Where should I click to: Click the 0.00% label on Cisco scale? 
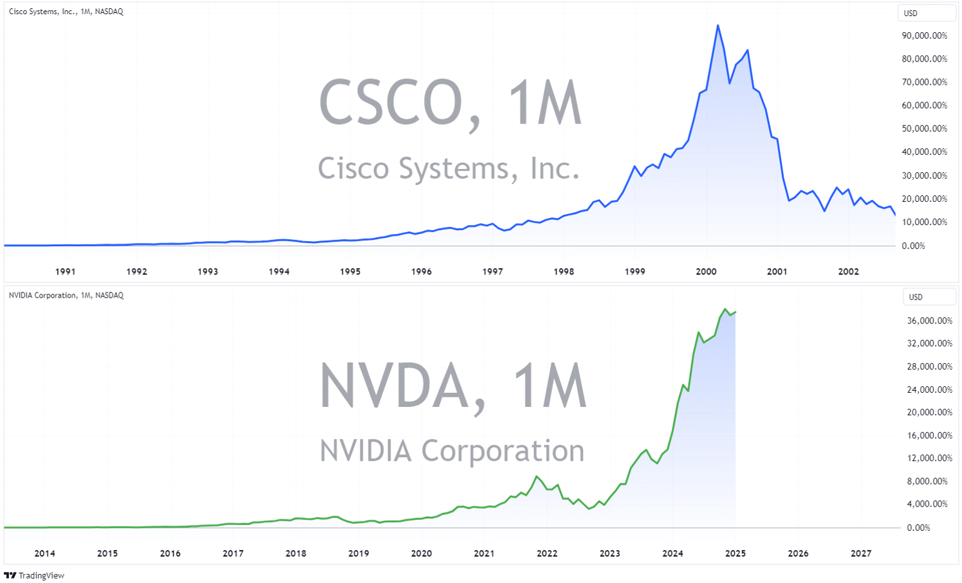coord(913,246)
